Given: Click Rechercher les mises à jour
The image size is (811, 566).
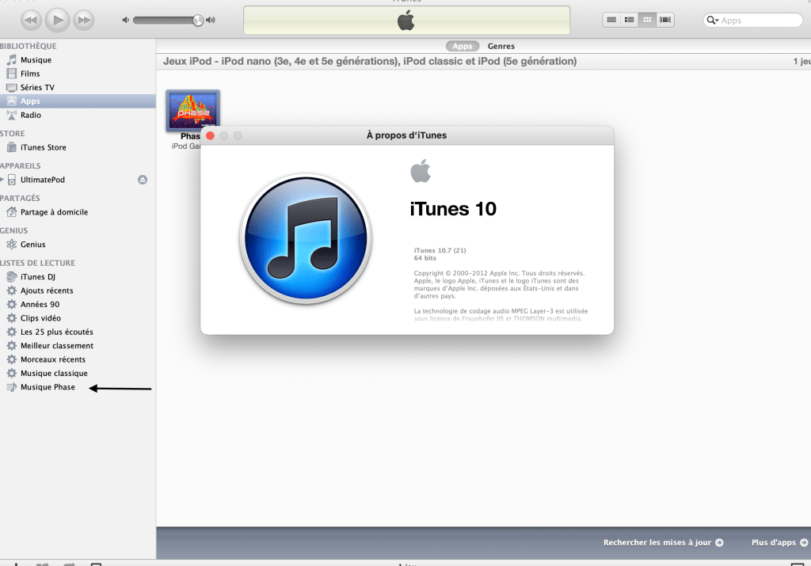Looking at the screenshot, I should [x=663, y=542].
